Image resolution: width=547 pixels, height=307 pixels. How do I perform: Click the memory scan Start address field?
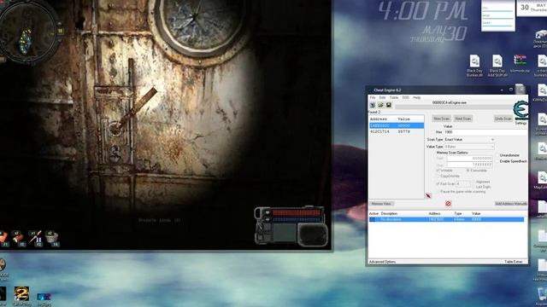(x=469, y=159)
